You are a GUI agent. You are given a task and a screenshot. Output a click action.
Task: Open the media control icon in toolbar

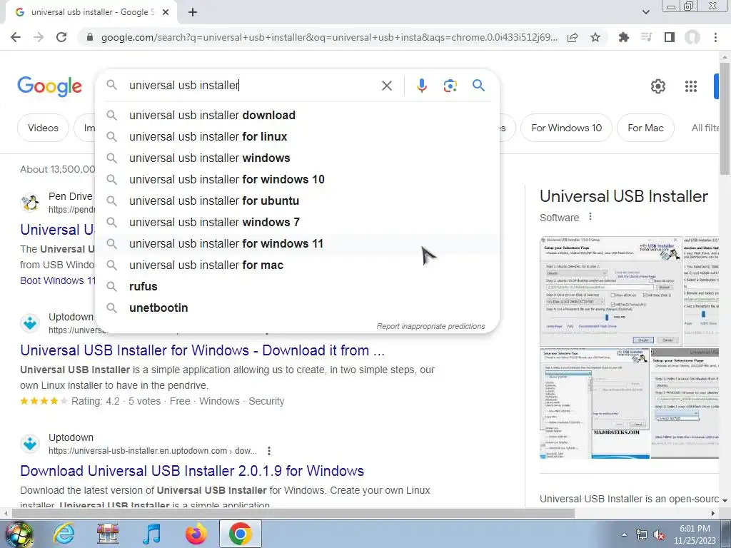646,37
